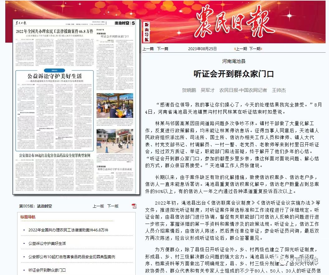The height and width of the screenshot is (275, 329).
Task: Open the 版面导航 side tab
Action: [147, 32]
